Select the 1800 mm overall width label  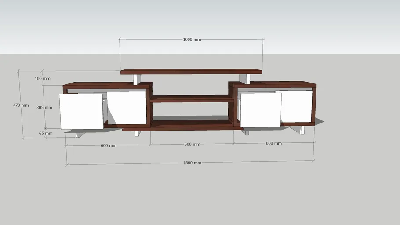pos(192,163)
